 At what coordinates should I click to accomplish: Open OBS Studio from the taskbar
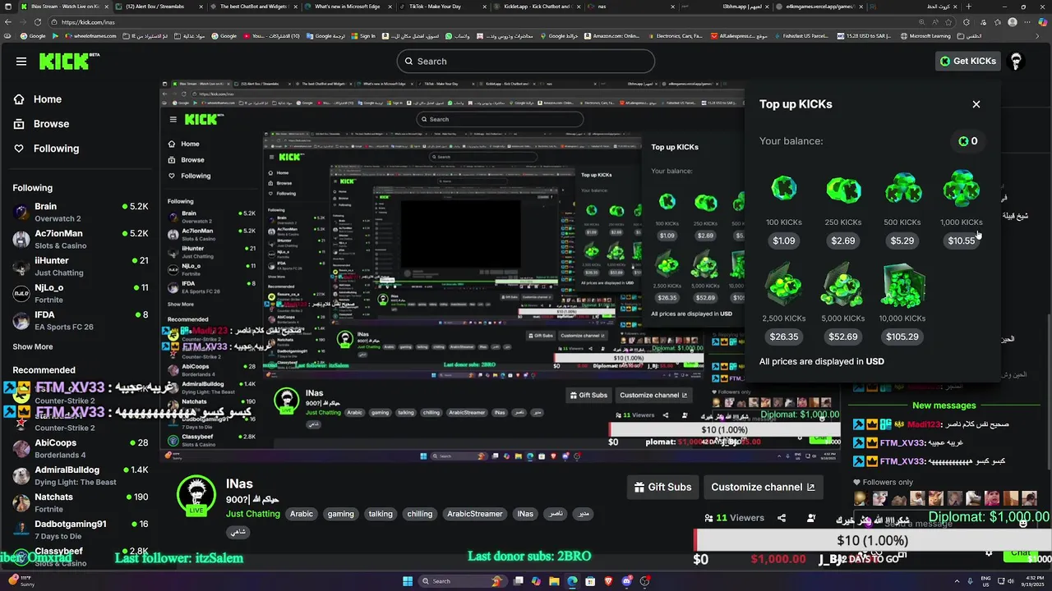click(645, 581)
